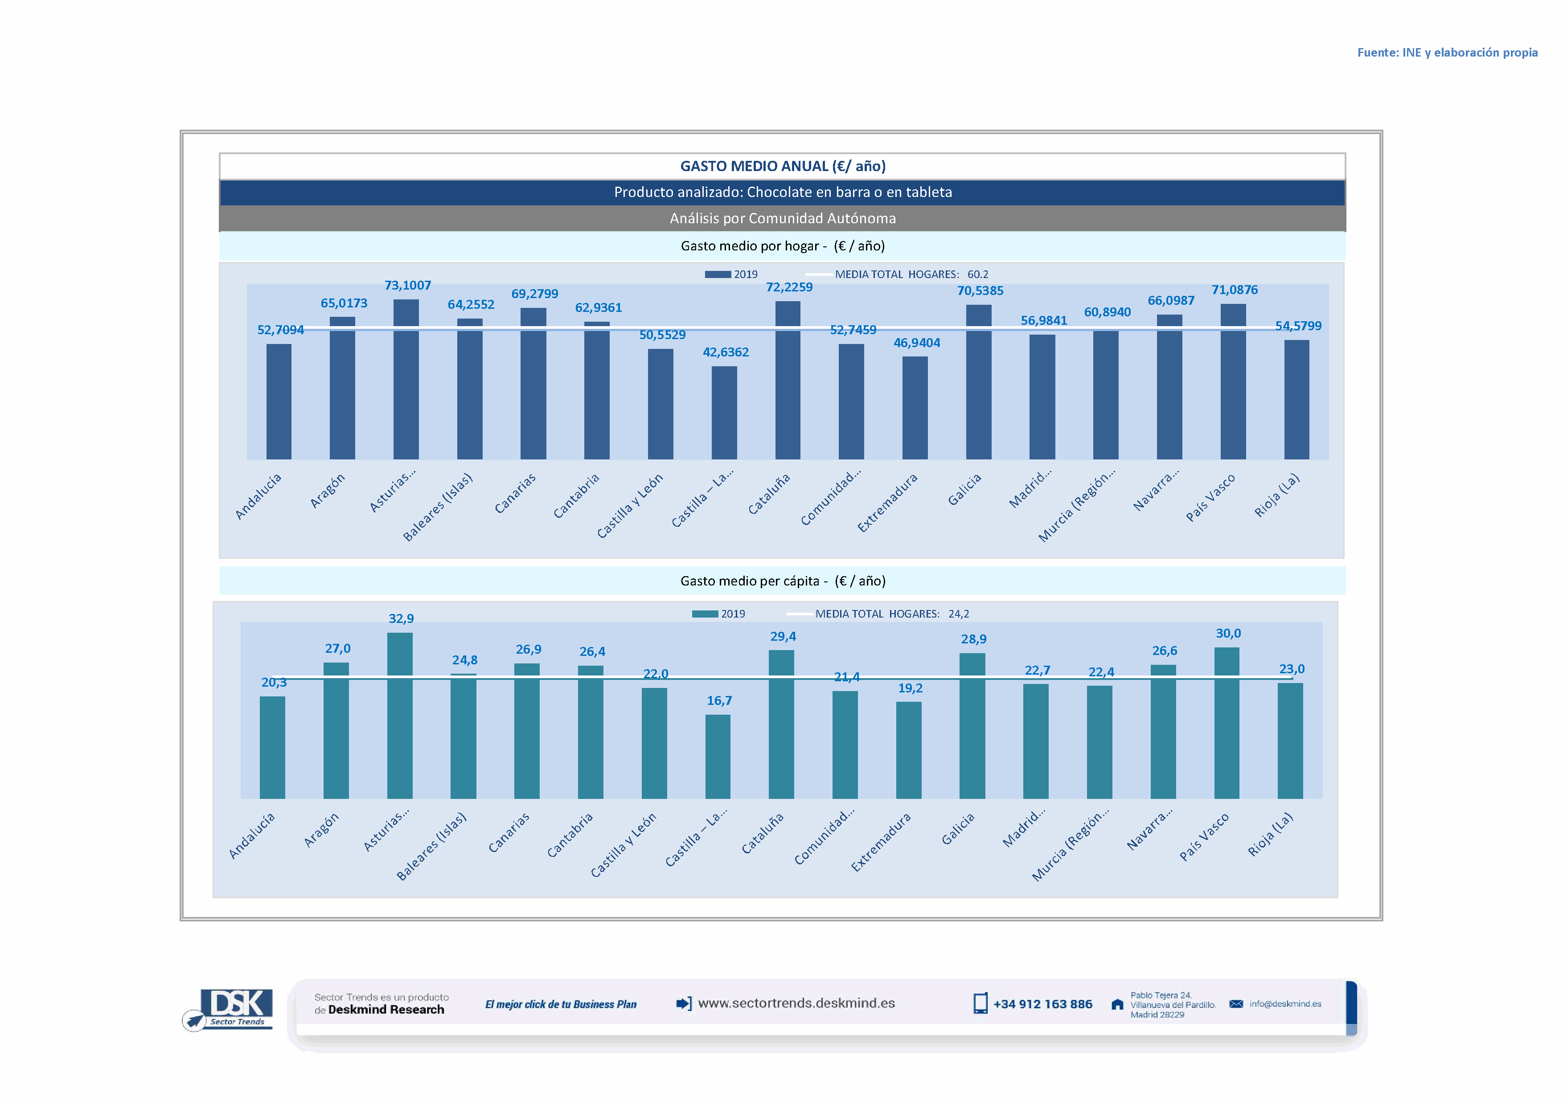Select the Castilla – La... bar labeled 16,7
1563x1105 pixels.
tap(718, 756)
